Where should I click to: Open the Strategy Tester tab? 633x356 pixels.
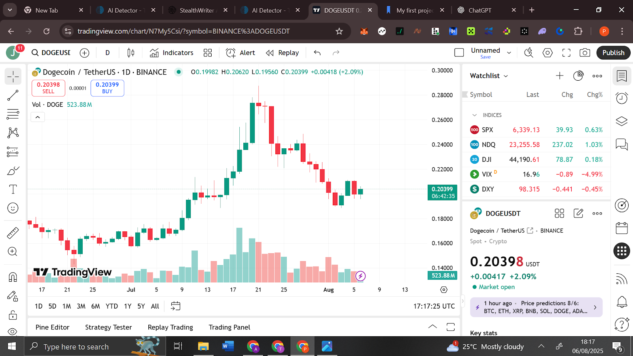(108, 327)
